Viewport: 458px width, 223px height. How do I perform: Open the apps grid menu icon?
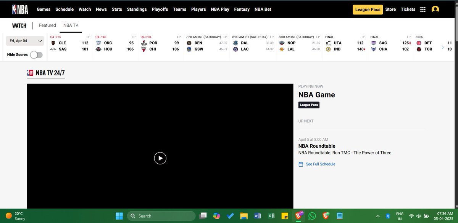423,10
